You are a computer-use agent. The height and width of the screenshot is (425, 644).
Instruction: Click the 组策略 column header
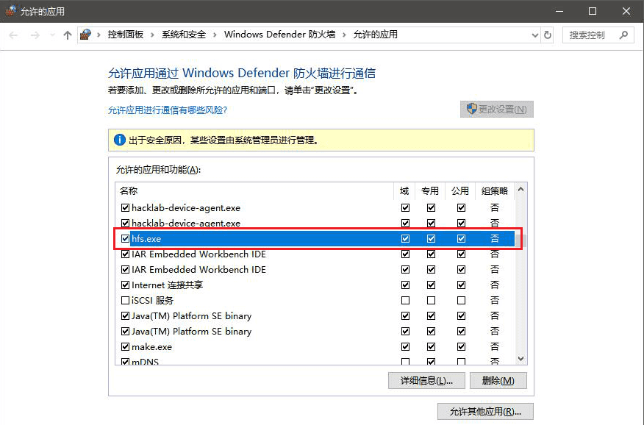pos(495,191)
